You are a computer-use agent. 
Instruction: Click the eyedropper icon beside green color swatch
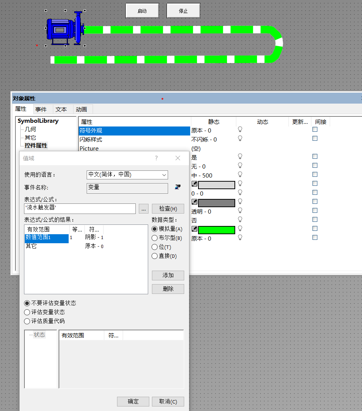(x=194, y=229)
